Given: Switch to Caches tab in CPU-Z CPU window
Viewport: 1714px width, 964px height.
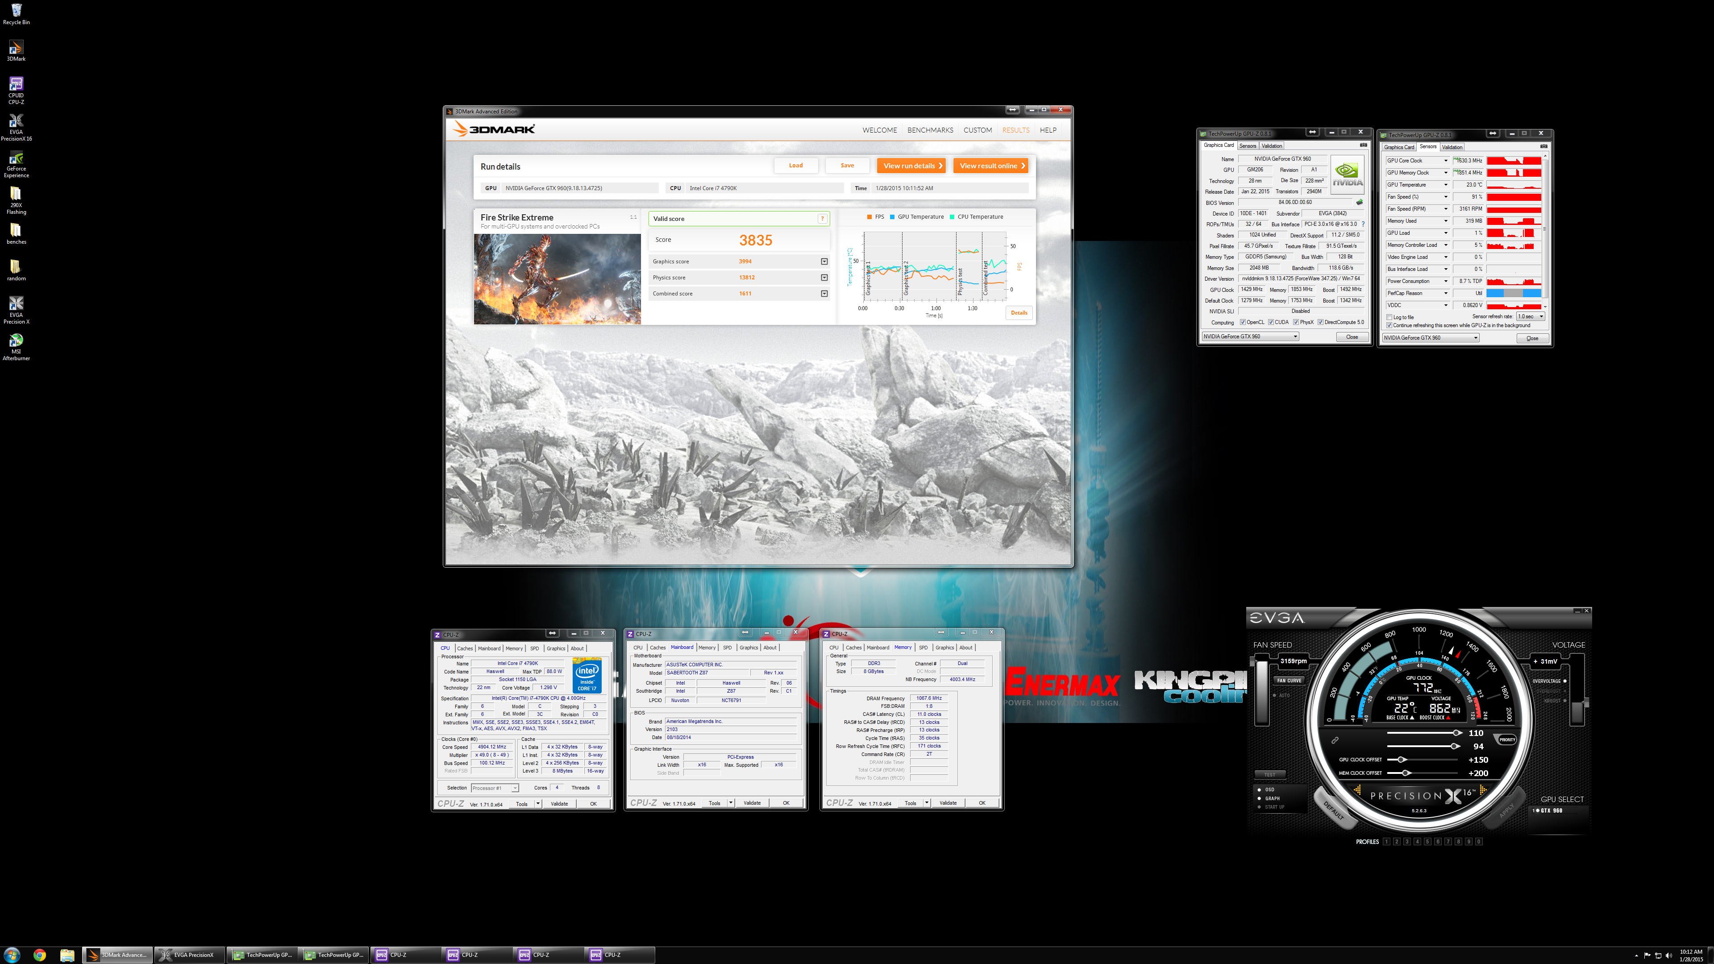Looking at the screenshot, I should pos(465,648).
